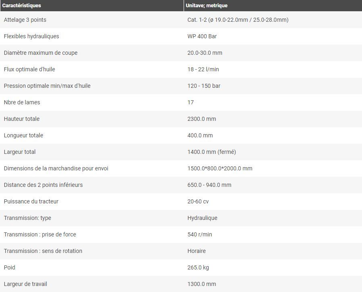Click the '2300.0 mm' height value
Image resolution: width=362 pixels, height=292 pixels.
[x=202, y=119]
